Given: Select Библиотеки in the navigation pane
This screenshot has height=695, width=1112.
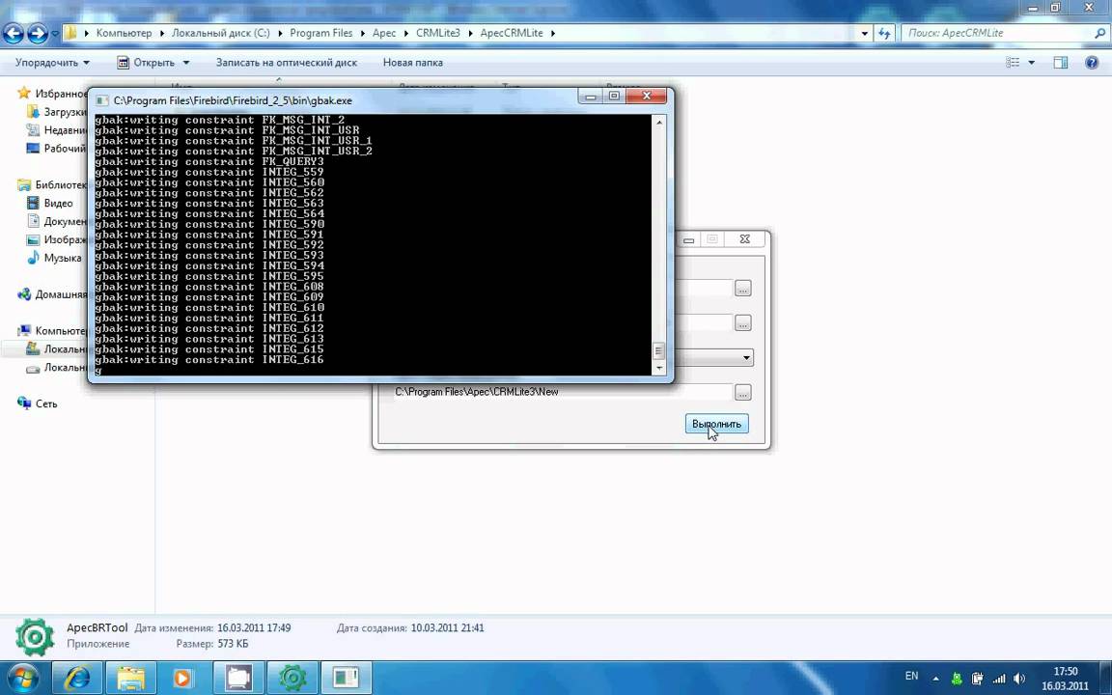Looking at the screenshot, I should pos(53,184).
